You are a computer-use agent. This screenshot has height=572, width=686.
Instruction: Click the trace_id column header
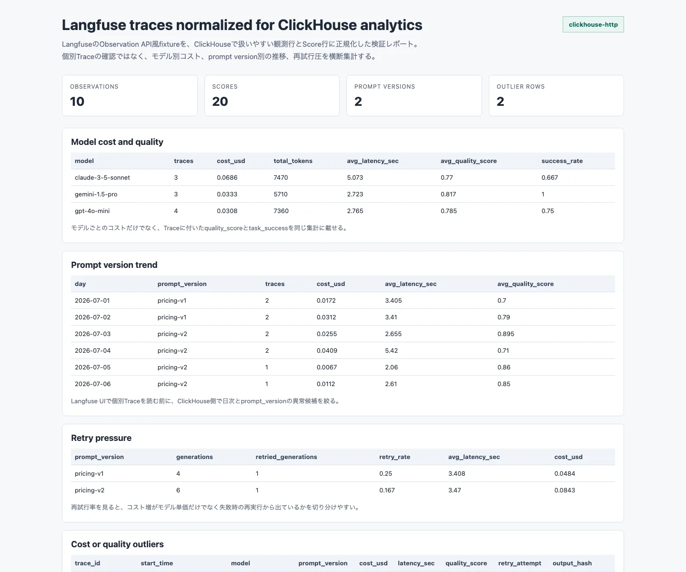tap(88, 563)
